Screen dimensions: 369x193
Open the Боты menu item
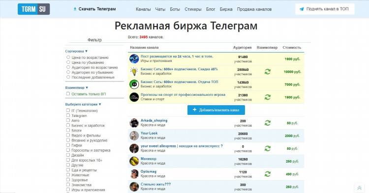(x=175, y=9)
